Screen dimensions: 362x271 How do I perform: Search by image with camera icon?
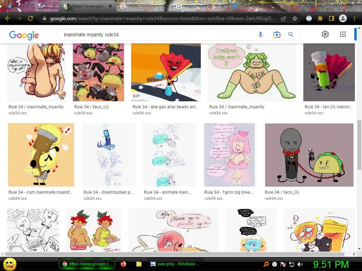[276, 35]
